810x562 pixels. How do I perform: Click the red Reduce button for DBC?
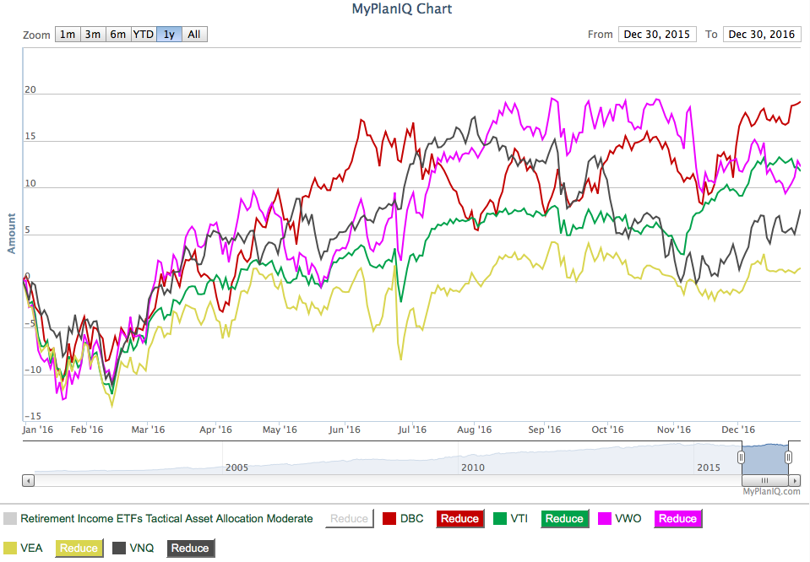[x=459, y=519]
